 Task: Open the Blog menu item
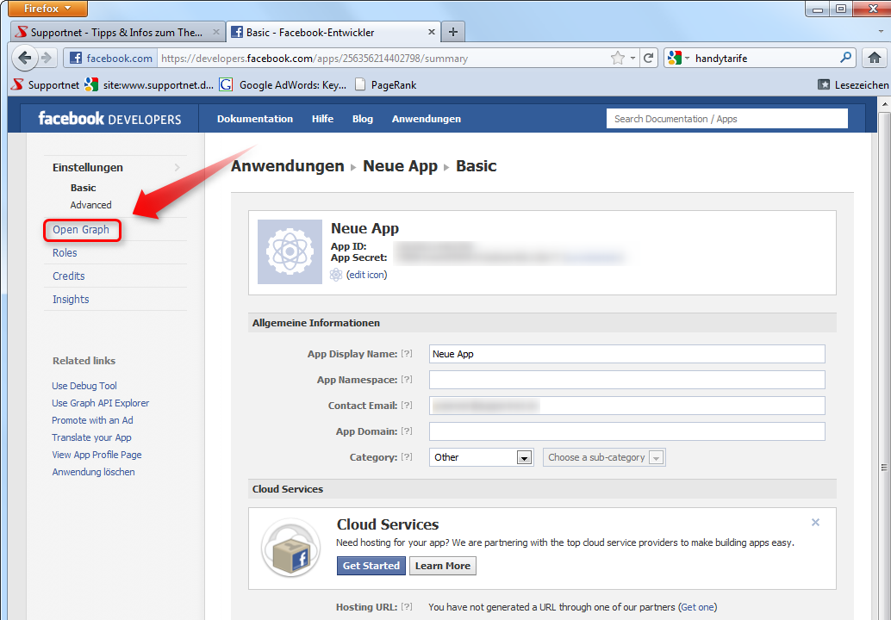click(363, 119)
